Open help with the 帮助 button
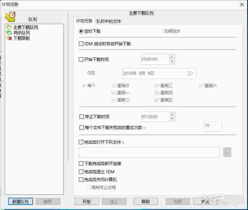Viewport: 248px width, 210px height. [145, 201]
